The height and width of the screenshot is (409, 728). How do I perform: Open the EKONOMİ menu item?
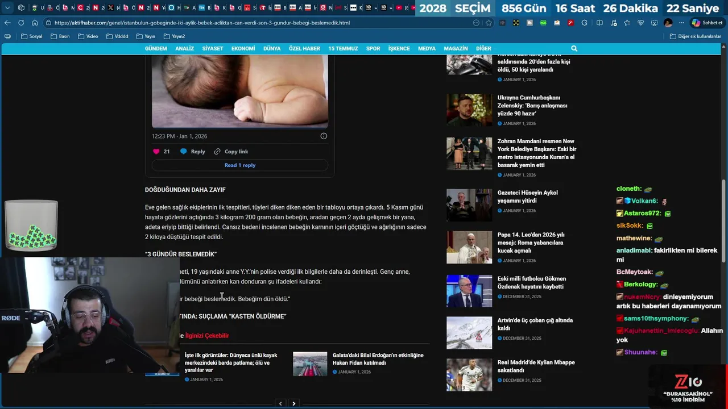coord(243,49)
